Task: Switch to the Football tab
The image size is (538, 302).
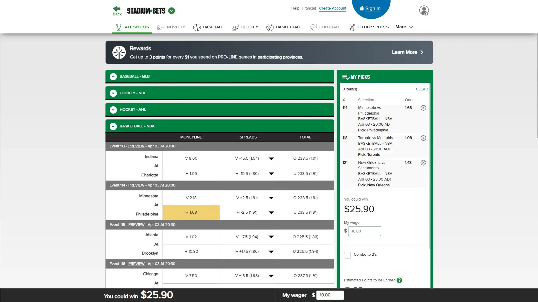Action: coord(325,27)
